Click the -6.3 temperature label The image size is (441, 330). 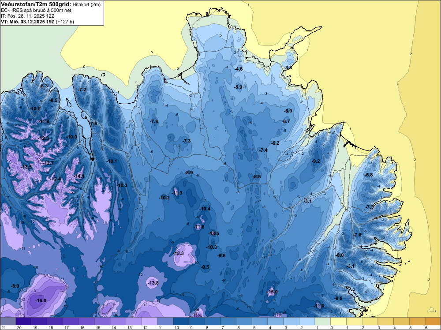pyautogui.click(x=44, y=86)
